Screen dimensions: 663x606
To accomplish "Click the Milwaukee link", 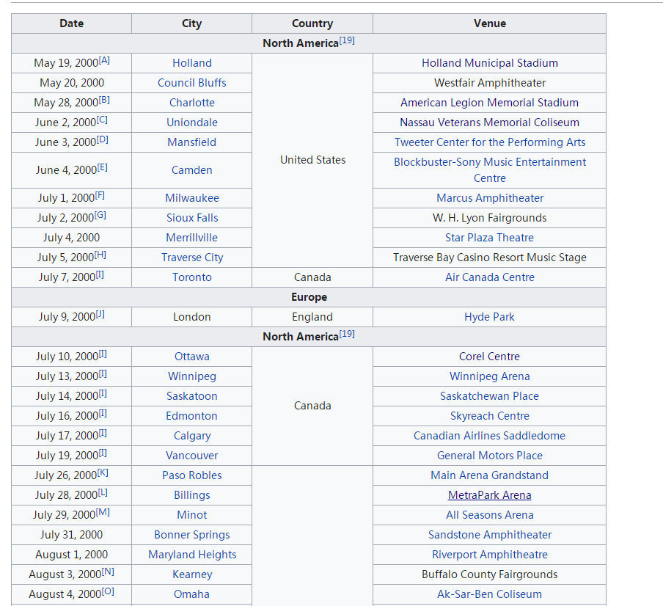I will pos(192,198).
